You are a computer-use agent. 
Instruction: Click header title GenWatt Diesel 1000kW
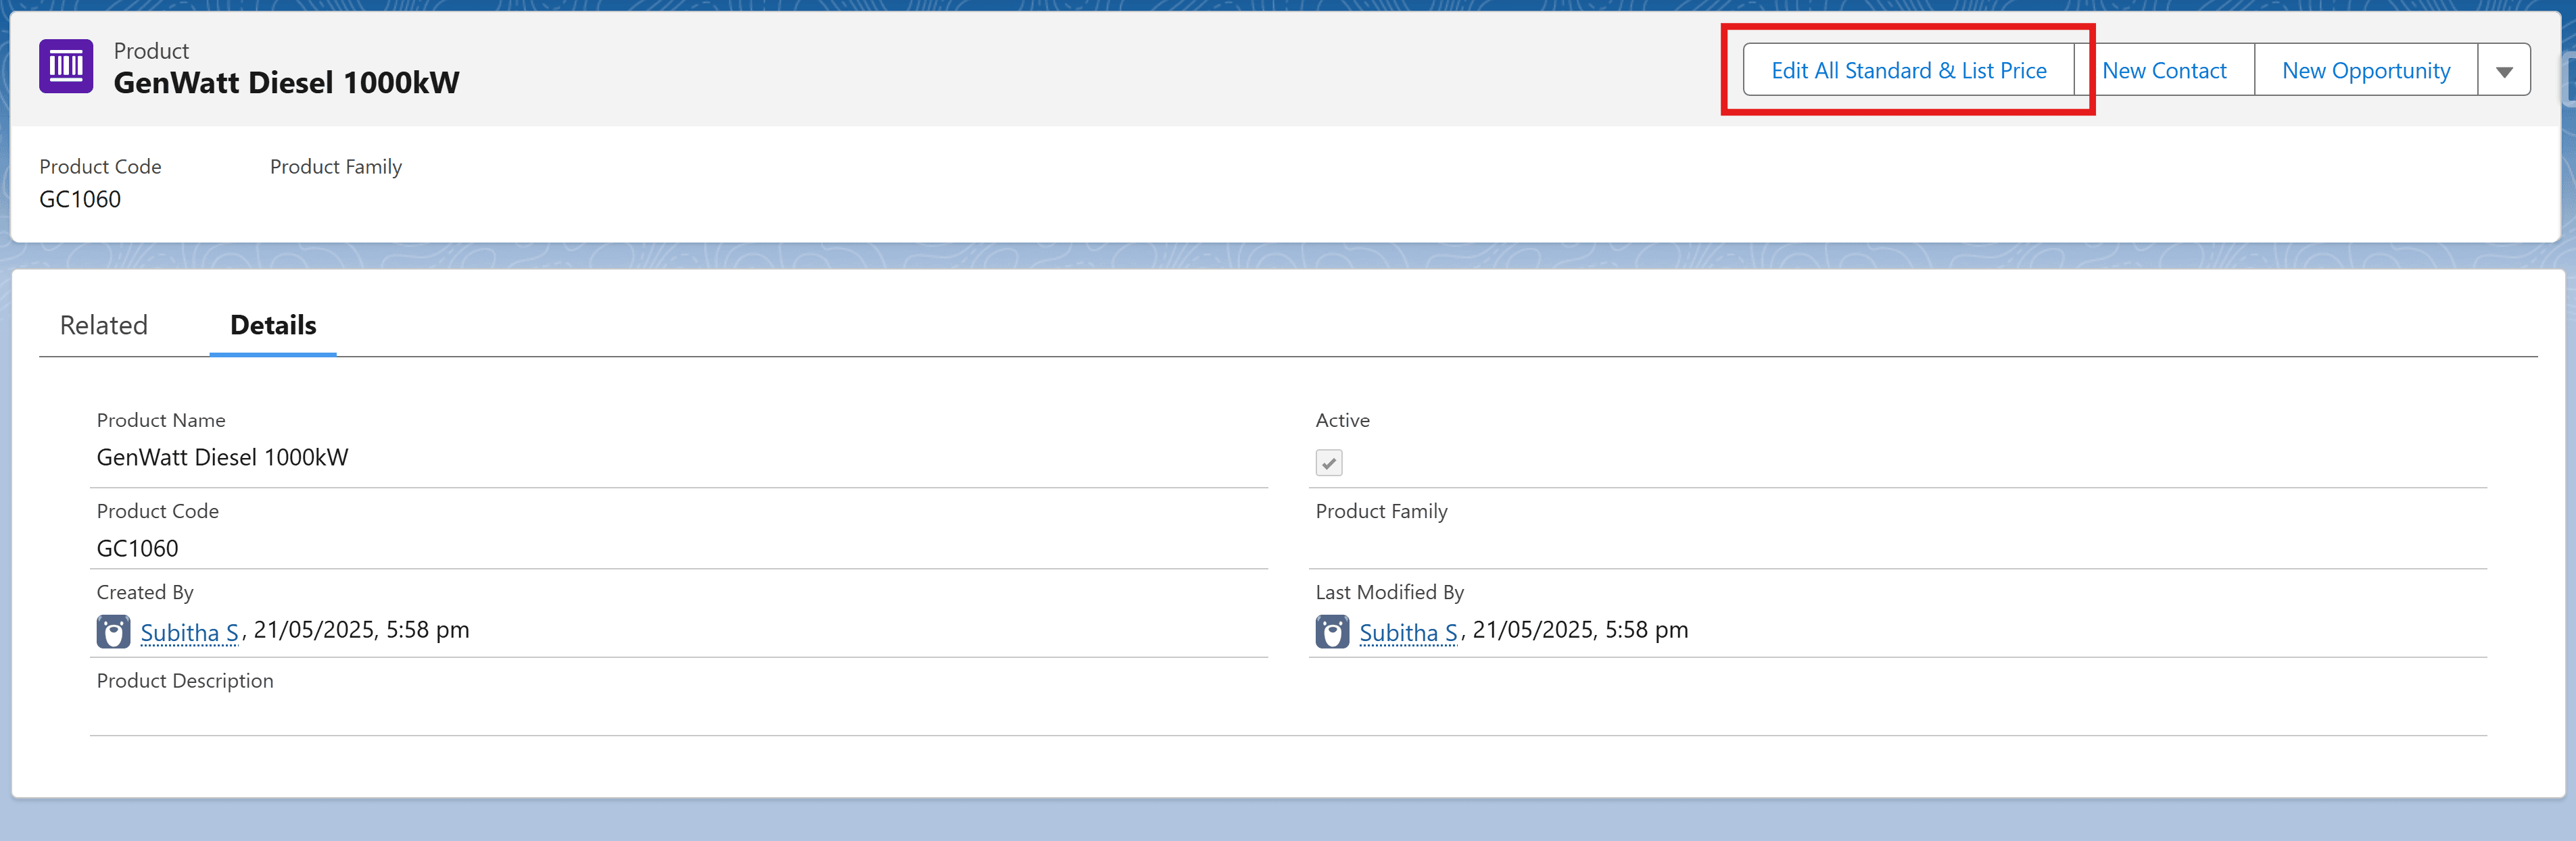click(287, 83)
